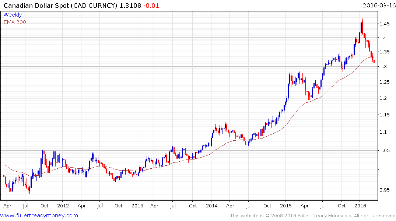Click the Weekly legend label
This screenshot has width=396, height=221.
click(13, 15)
